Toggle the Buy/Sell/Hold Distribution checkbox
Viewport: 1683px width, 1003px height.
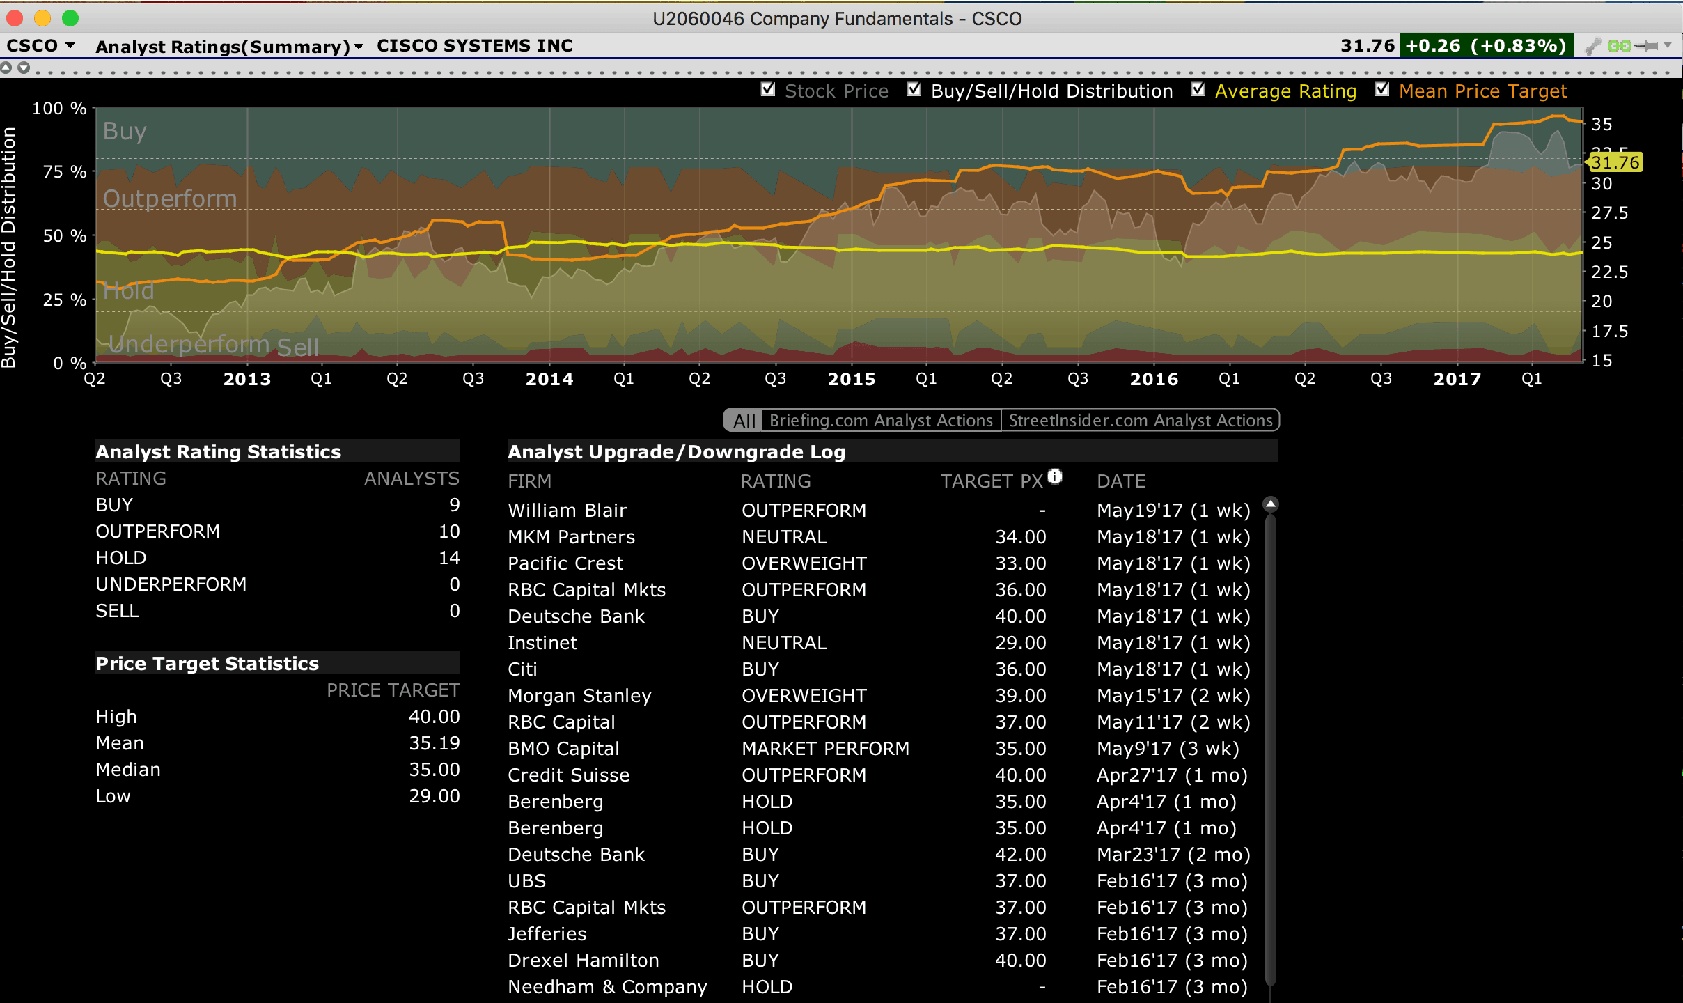pos(914,90)
